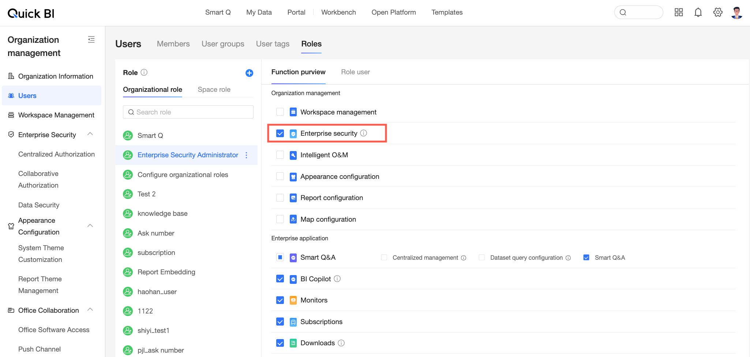Switch to the Role user tab
The image size is (750, 357).
[355, 72]
